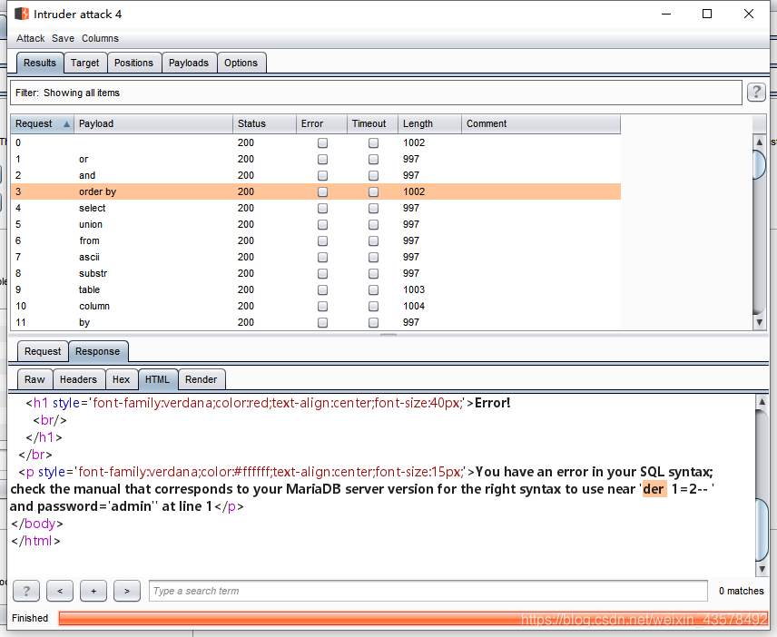Open the Columns menu
Screen dimensions: 777x637
pos(100,38)
